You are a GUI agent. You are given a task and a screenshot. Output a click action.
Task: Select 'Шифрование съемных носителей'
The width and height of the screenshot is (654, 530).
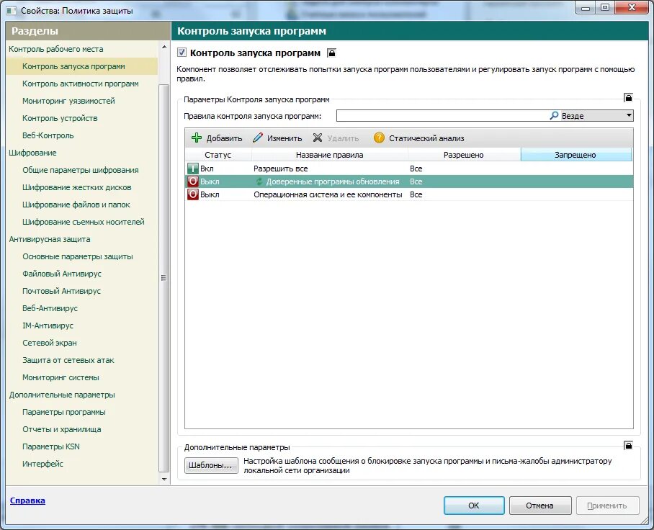click(x=84, y=222)
